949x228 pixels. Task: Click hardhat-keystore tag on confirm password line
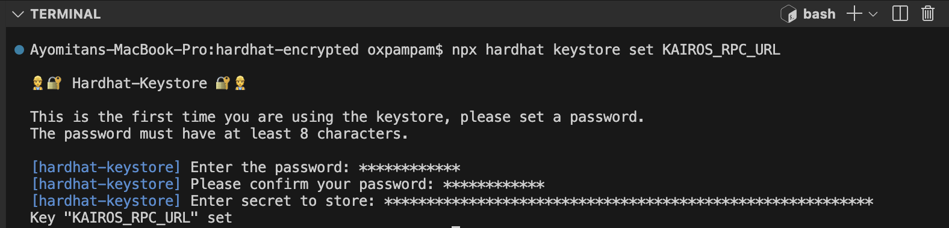pyautogui.click(x=106, y=184)
